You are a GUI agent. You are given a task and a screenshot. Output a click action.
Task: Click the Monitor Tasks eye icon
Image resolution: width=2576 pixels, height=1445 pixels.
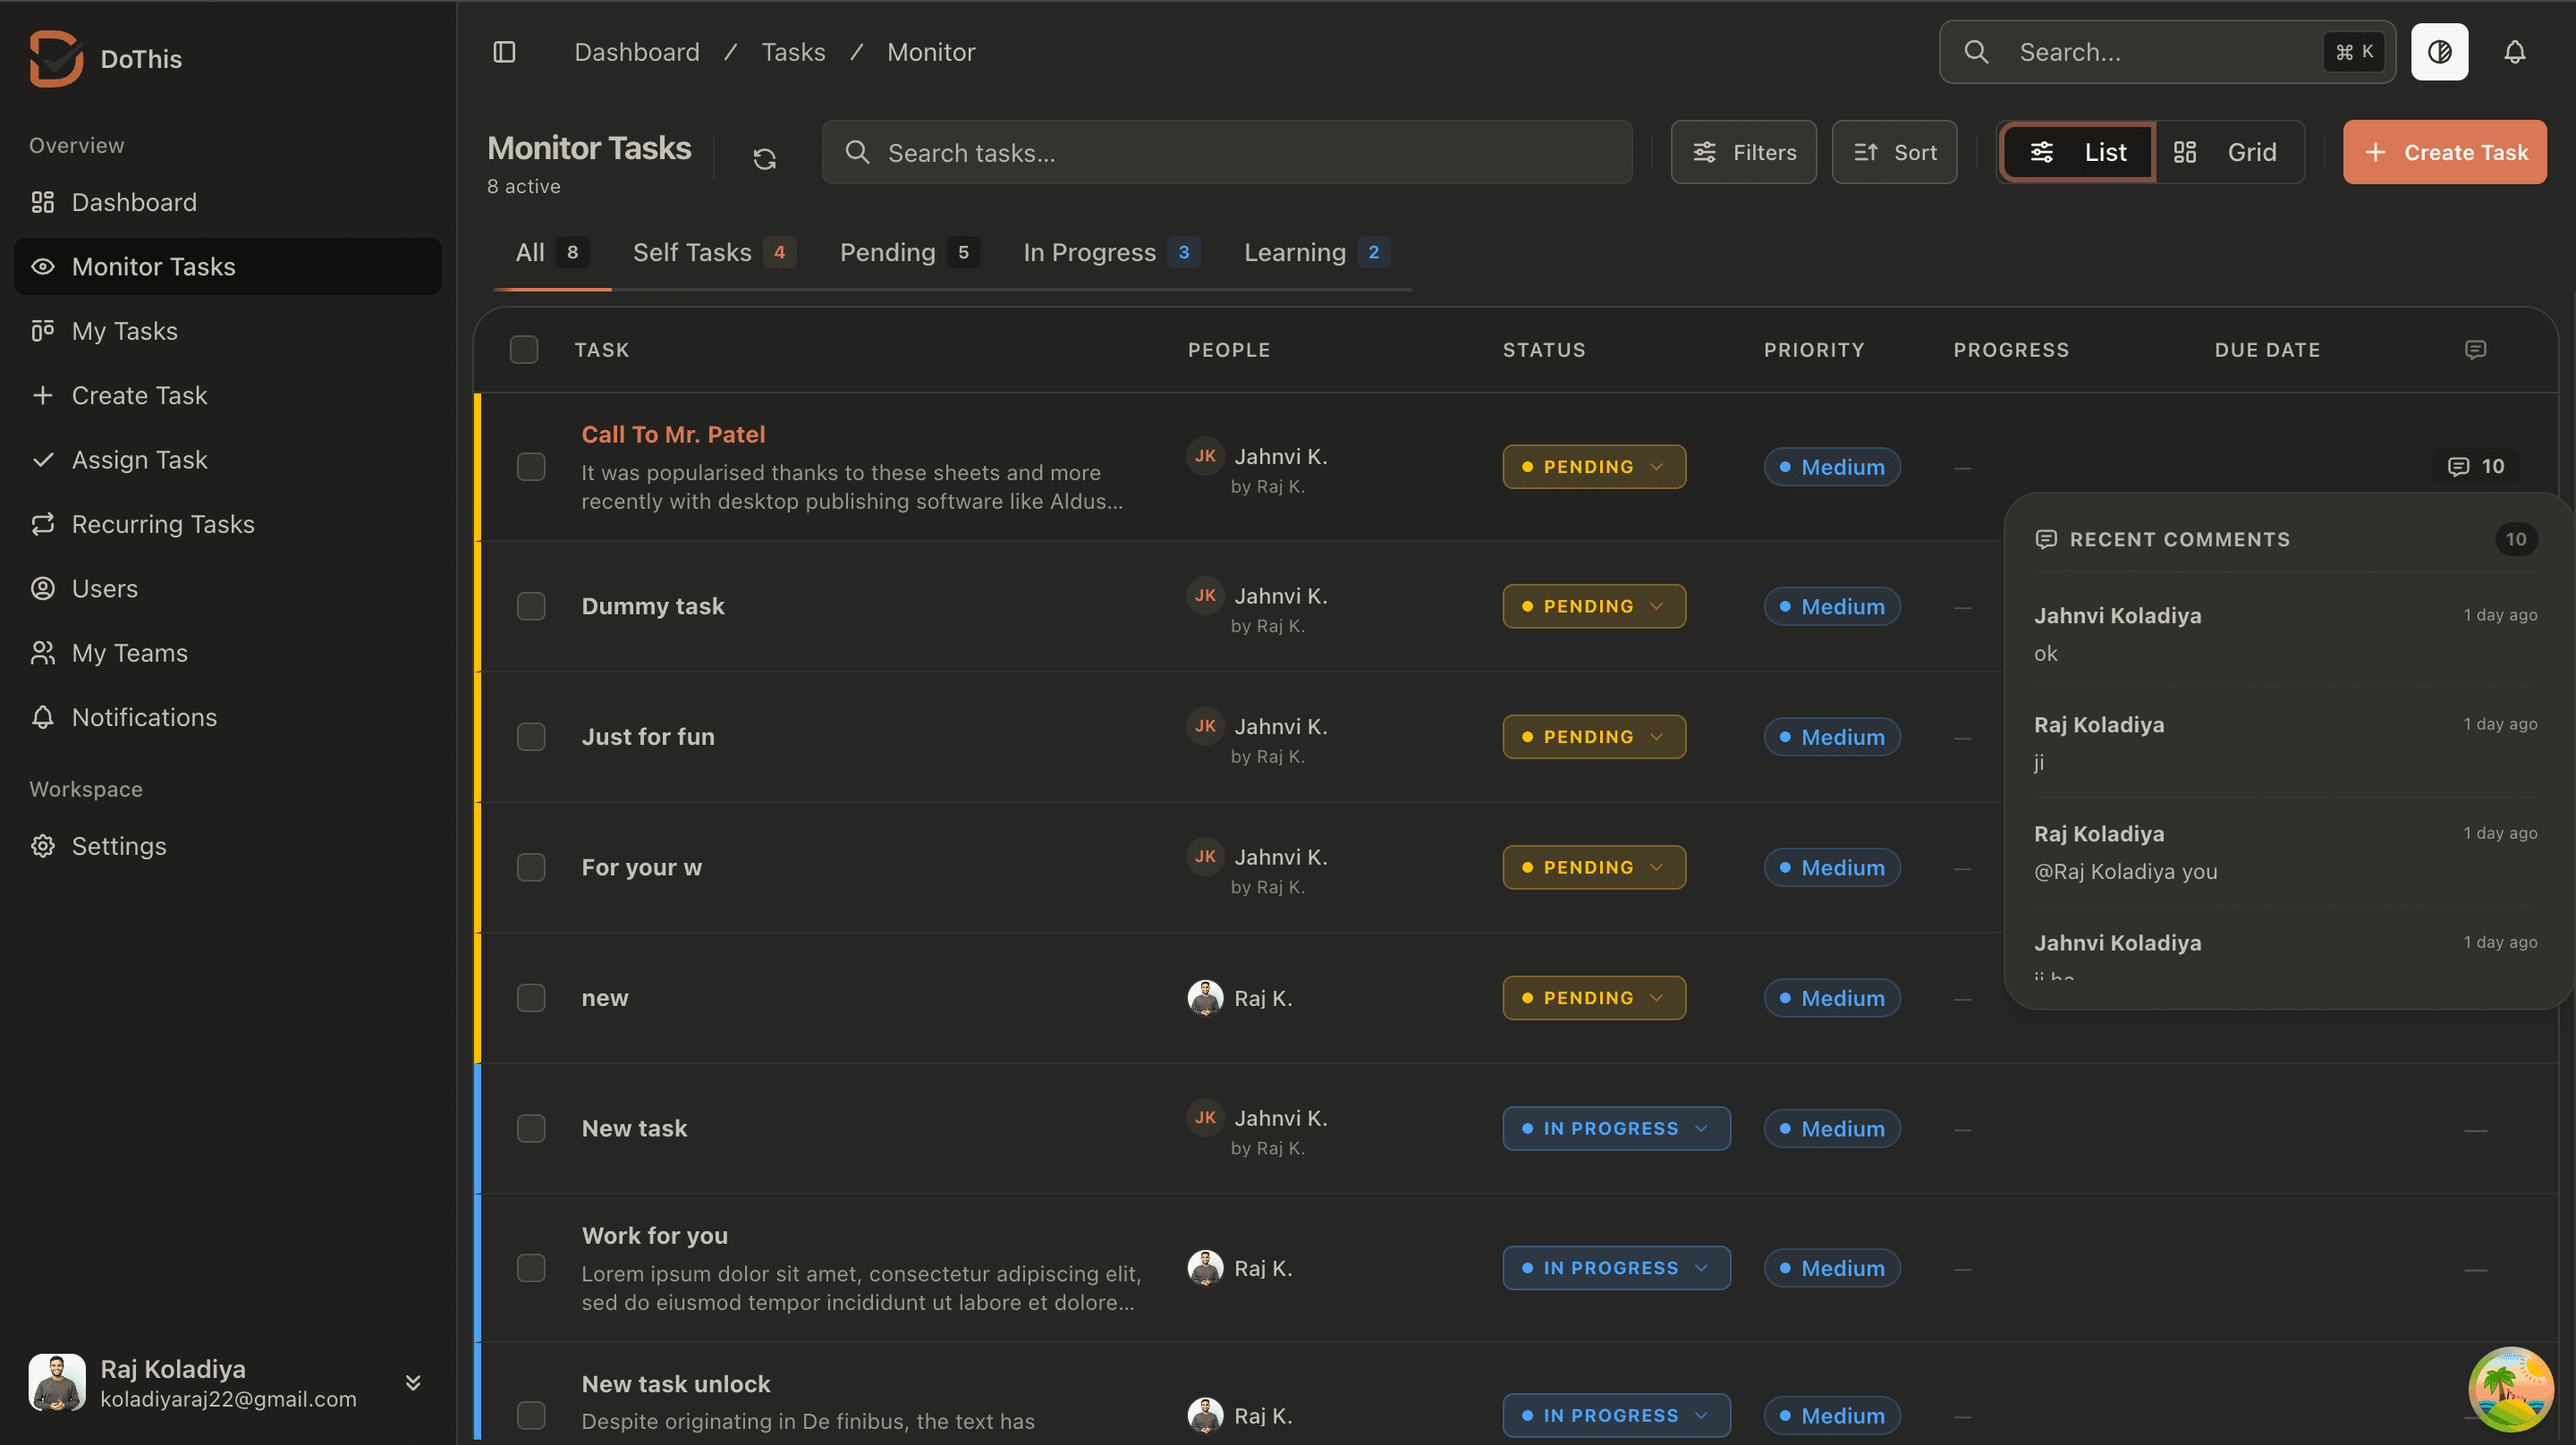pos(43,266)
